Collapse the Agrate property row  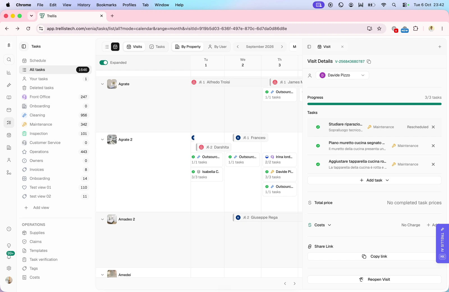click(x=102, y=84)
